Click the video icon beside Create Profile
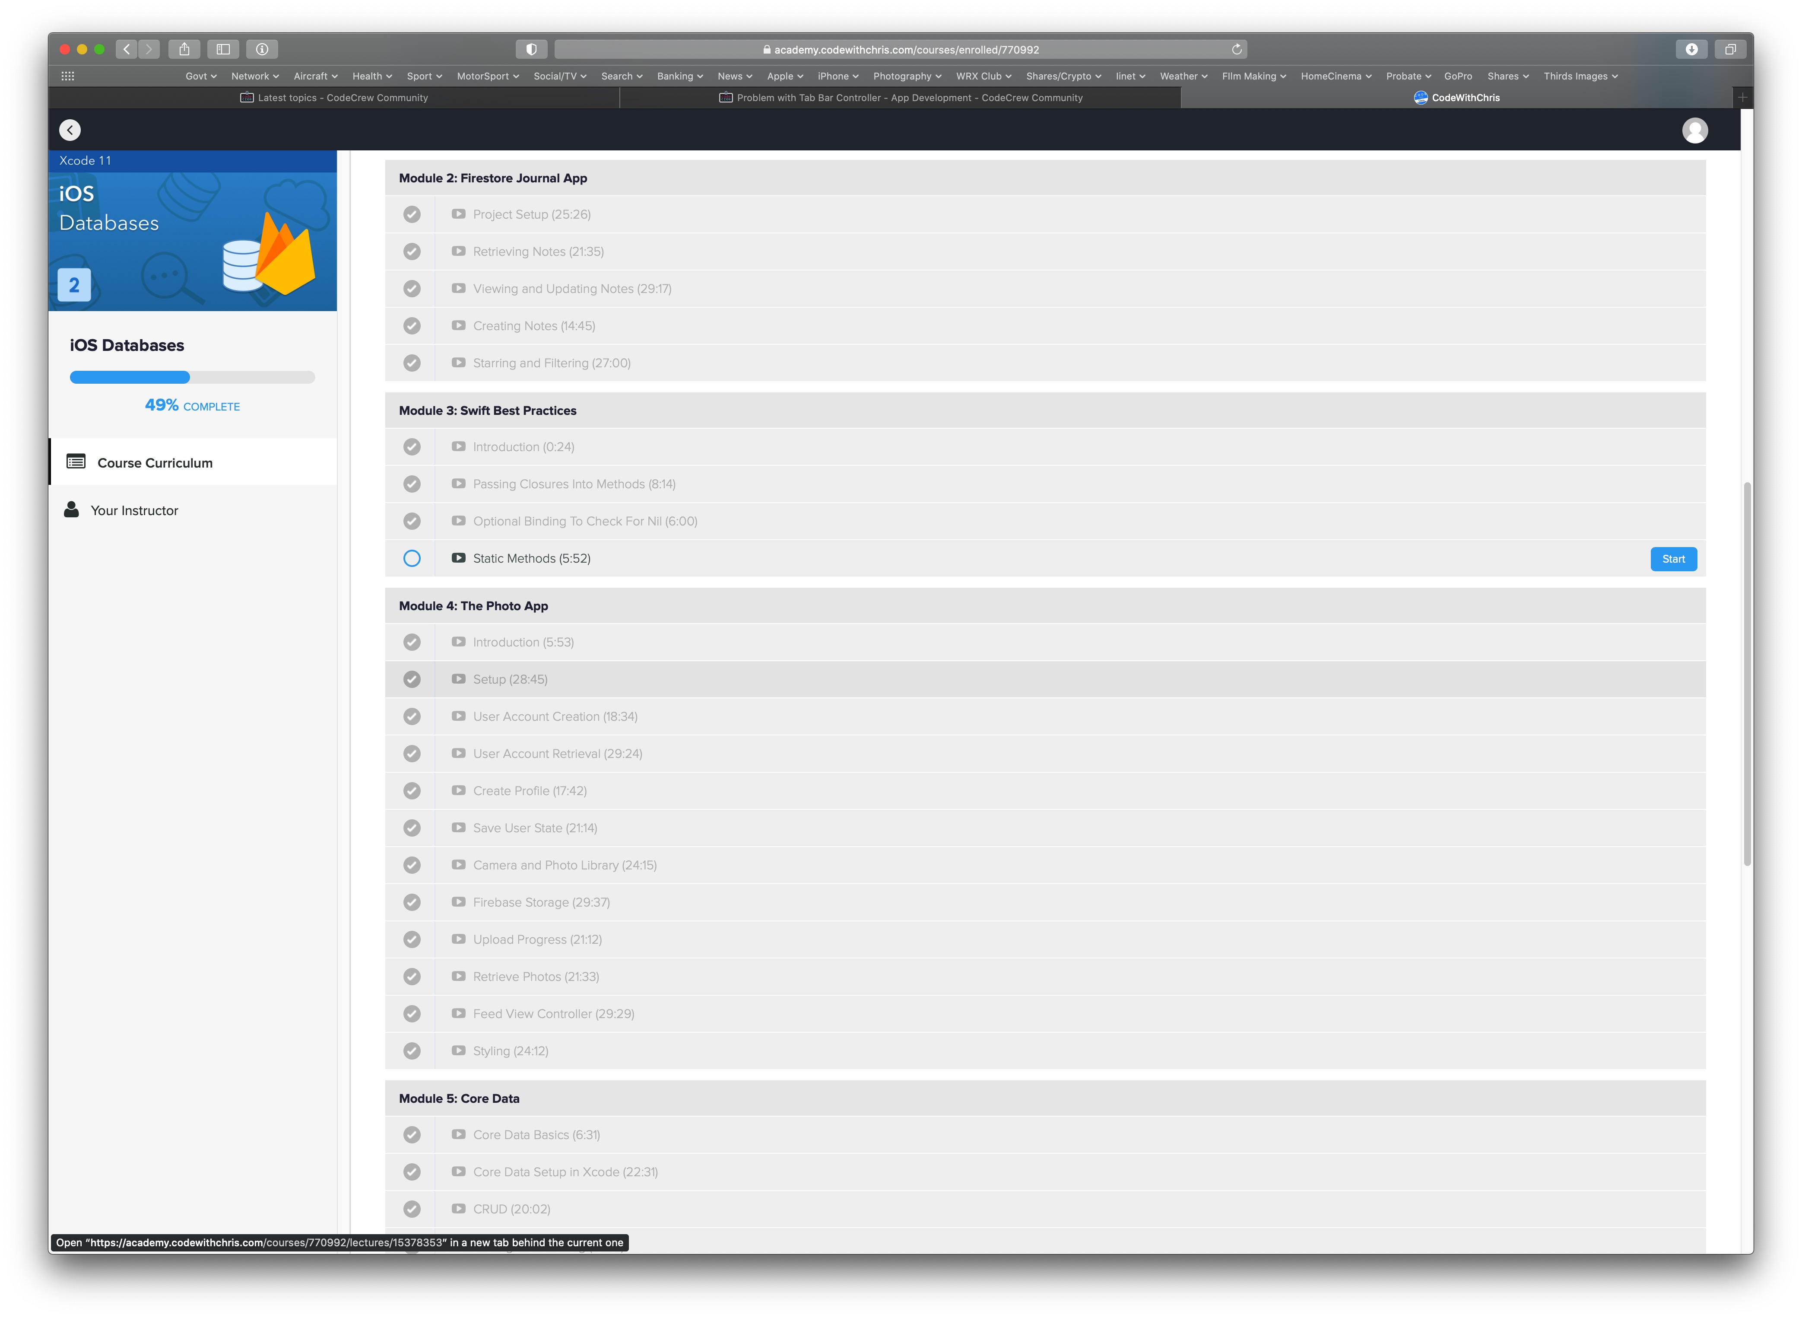1802x1318 pixels. pos(458,790)
